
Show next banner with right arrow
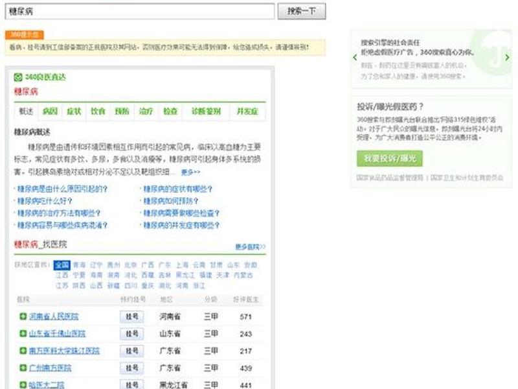507,58
